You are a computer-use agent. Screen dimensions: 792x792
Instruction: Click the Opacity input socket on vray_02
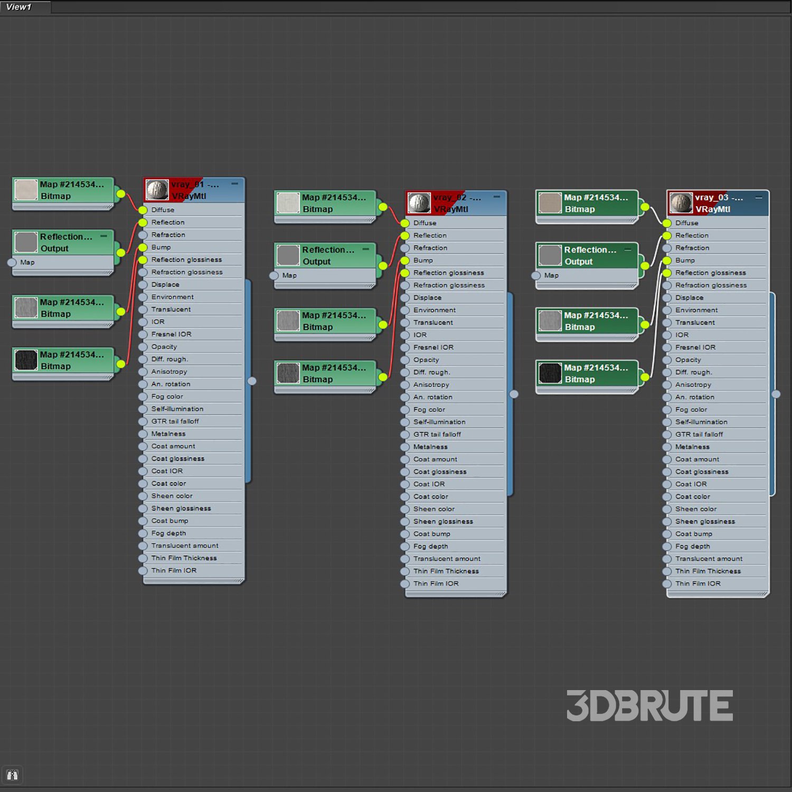(x=404, y=360)
